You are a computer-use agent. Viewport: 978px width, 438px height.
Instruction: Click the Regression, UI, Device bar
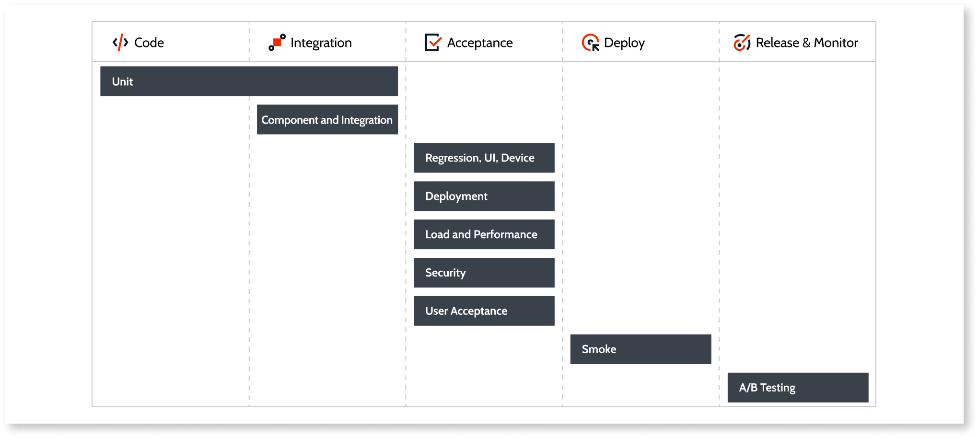[484, 158]
